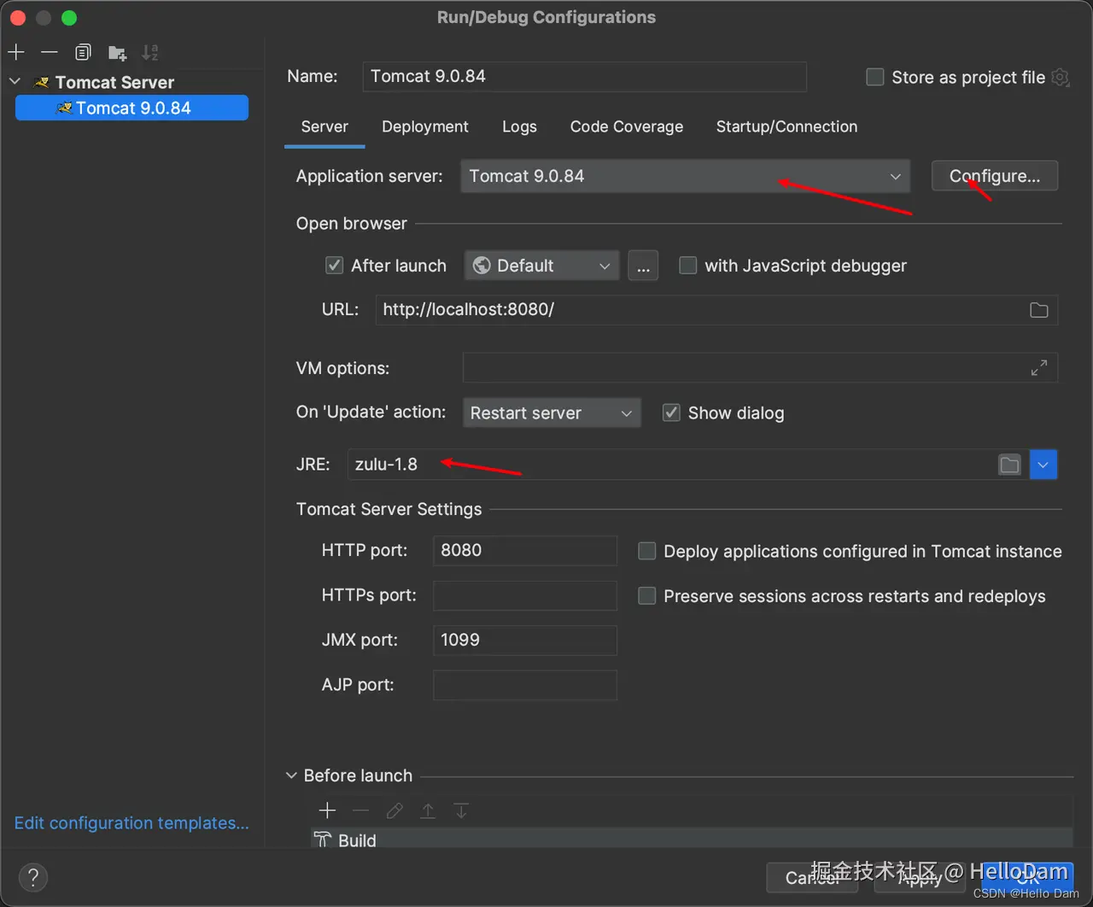The image size is (1093, 907).
Task: Switch to the Server tab
Action: click(324, 126)
